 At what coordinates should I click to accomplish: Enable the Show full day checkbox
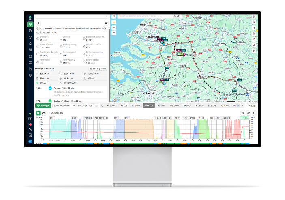(x=48, y=113)
